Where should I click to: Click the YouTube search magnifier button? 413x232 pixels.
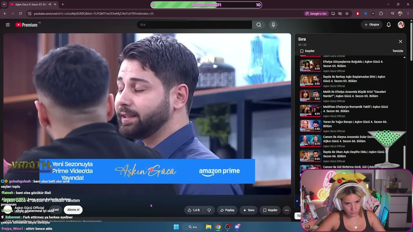click(259, 25)
